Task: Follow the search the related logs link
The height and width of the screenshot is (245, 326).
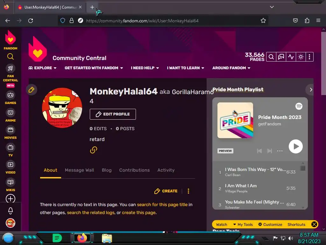Action: [x=91, y=212]
